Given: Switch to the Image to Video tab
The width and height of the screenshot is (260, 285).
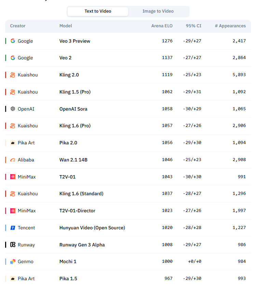Looking at the screenshot, I should pos(158,11).
